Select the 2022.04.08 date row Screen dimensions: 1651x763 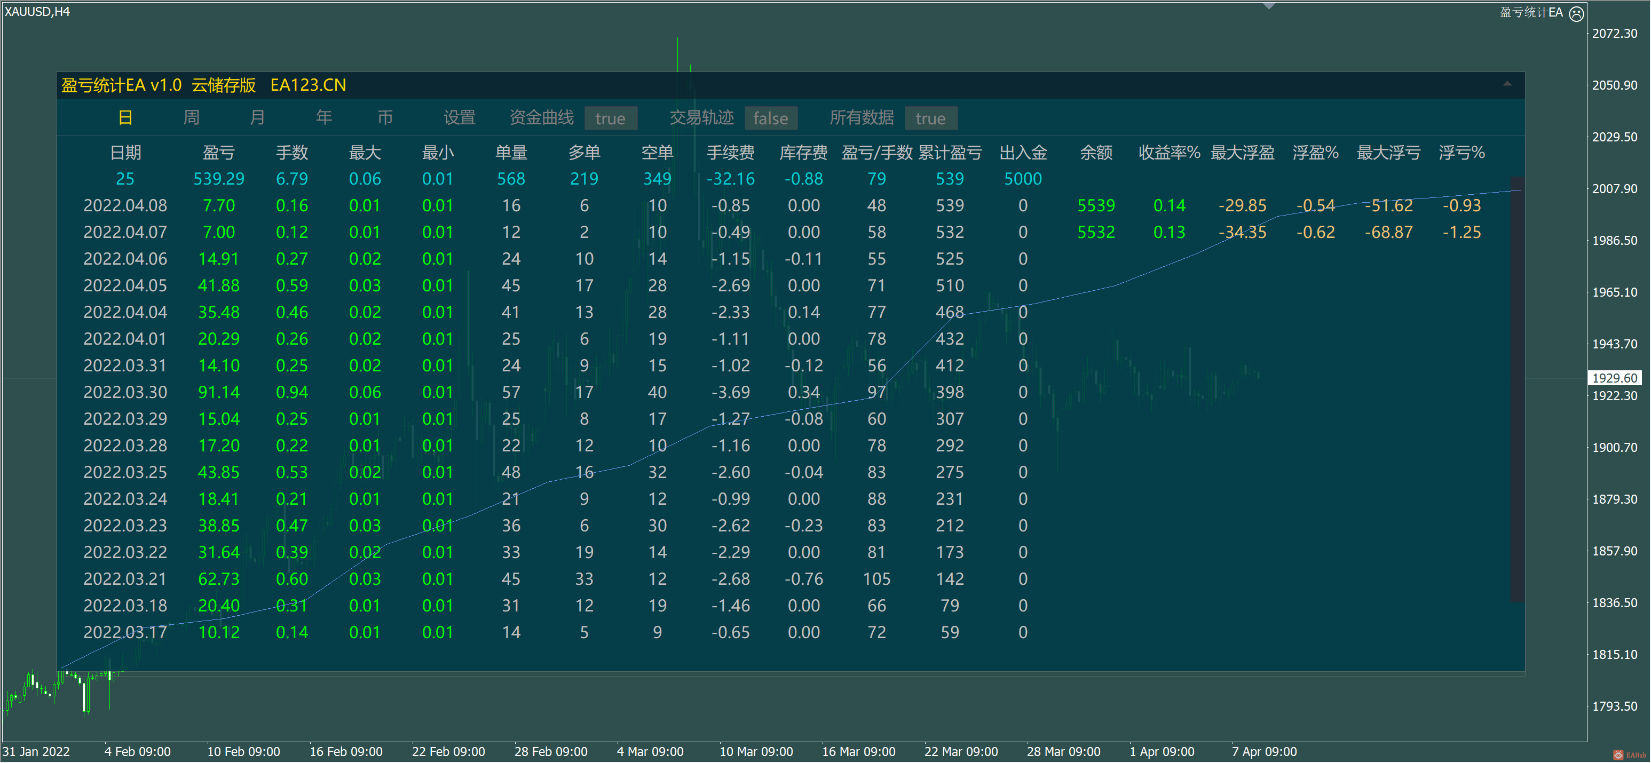point(125,205)
